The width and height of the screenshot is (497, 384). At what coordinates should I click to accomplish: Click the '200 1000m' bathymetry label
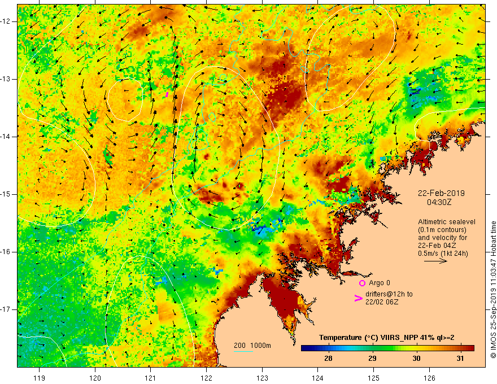(252, 346)
